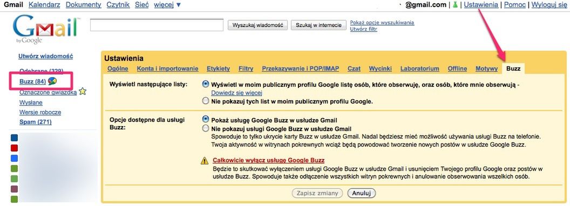Click the yellow star icon by Oznaczone gwiazdką
This screenshot has width=570, height=206.
click(x=83, y=92)
